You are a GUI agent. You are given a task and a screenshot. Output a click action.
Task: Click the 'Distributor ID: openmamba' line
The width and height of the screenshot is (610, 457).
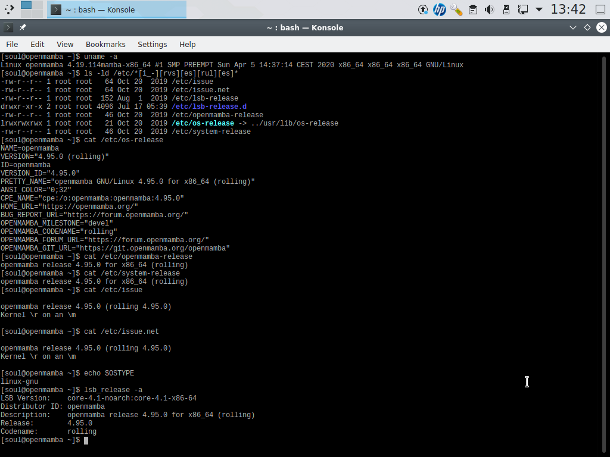click(52, 406)
